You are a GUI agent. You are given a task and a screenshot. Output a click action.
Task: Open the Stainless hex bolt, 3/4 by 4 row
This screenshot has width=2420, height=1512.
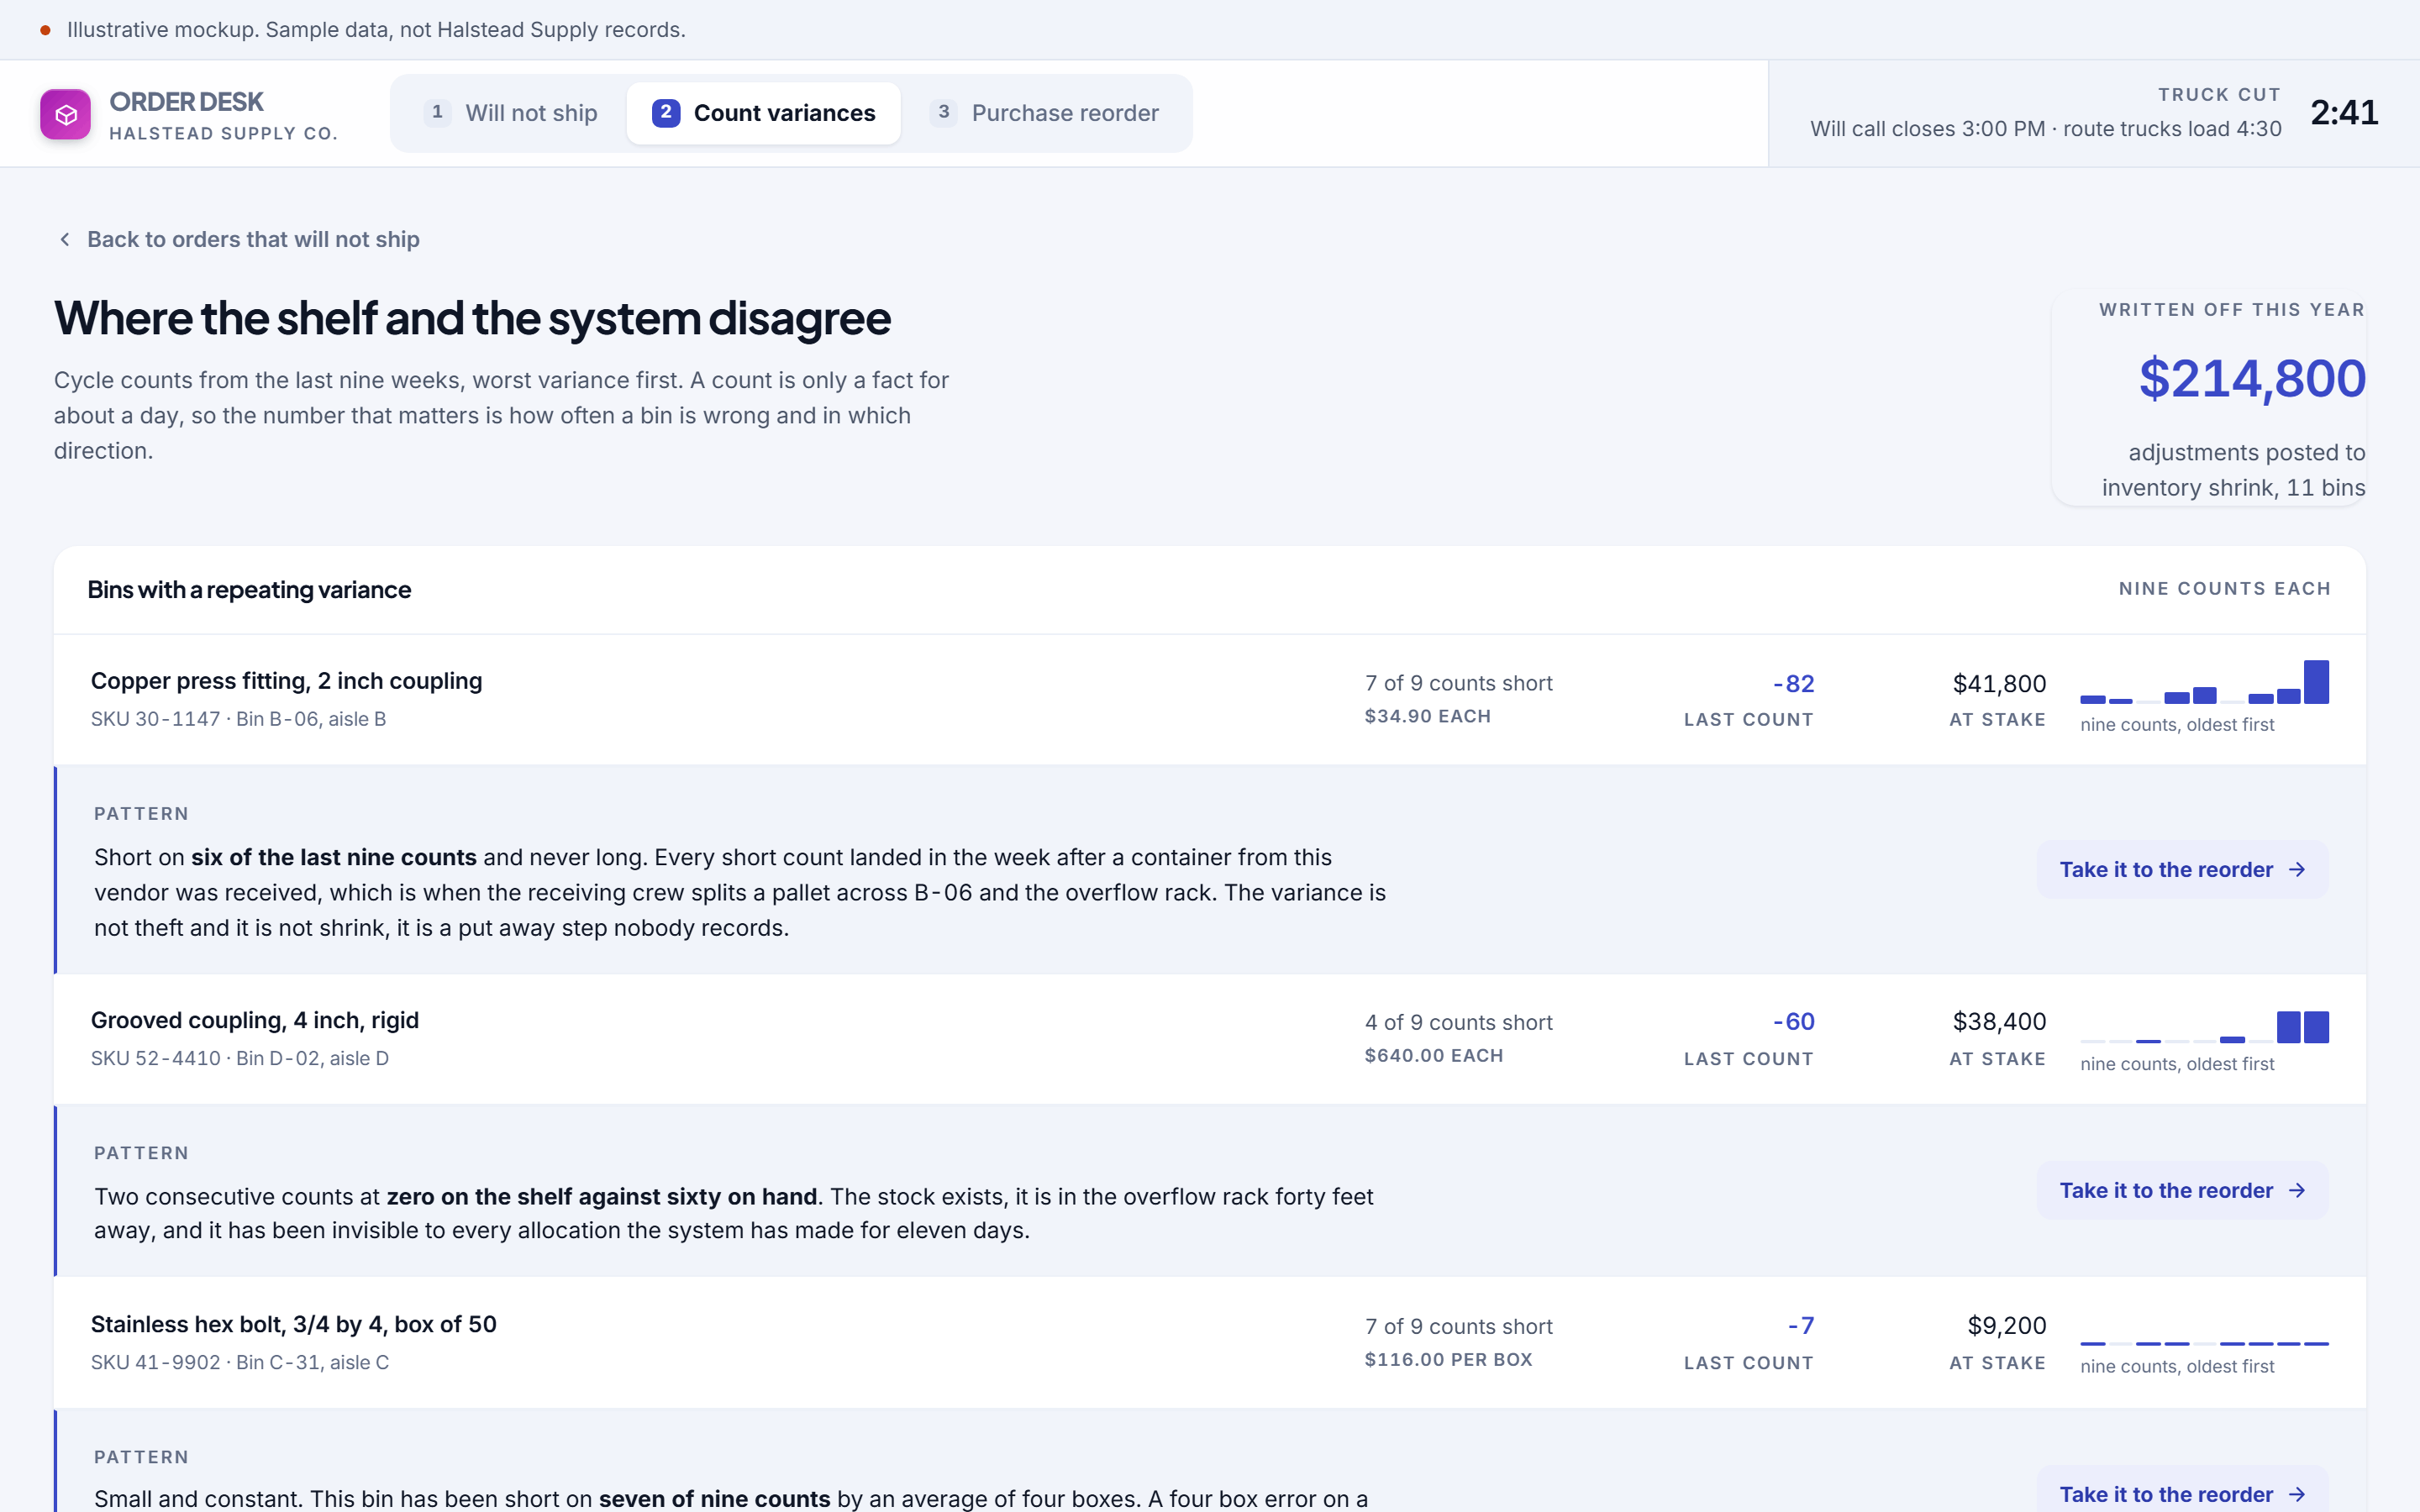coord(1210,1343)
